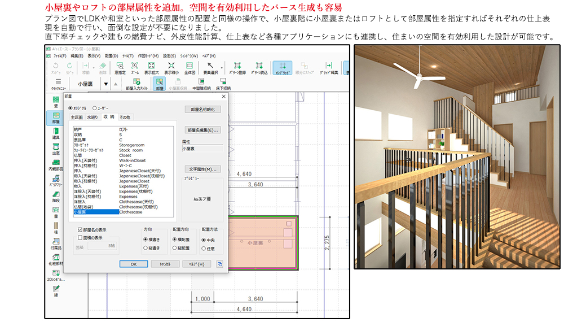The width and height of the screenshot is (564, 322).
Task: Open the グリッド編集 grid edit tool
Action: pyautogui.click(x=329, y=68)
